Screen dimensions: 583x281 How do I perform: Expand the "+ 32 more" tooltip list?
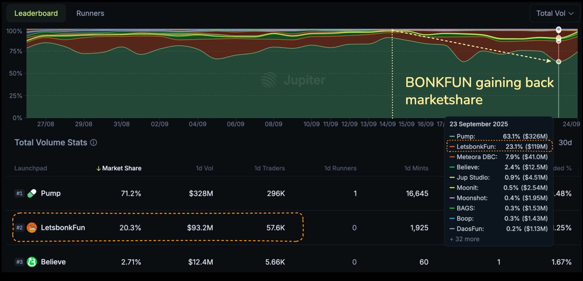[x=466, y=239]
